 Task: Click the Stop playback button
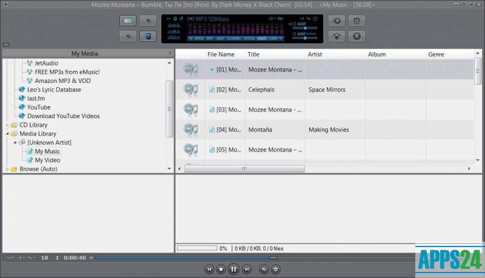[x=221, y=269]
